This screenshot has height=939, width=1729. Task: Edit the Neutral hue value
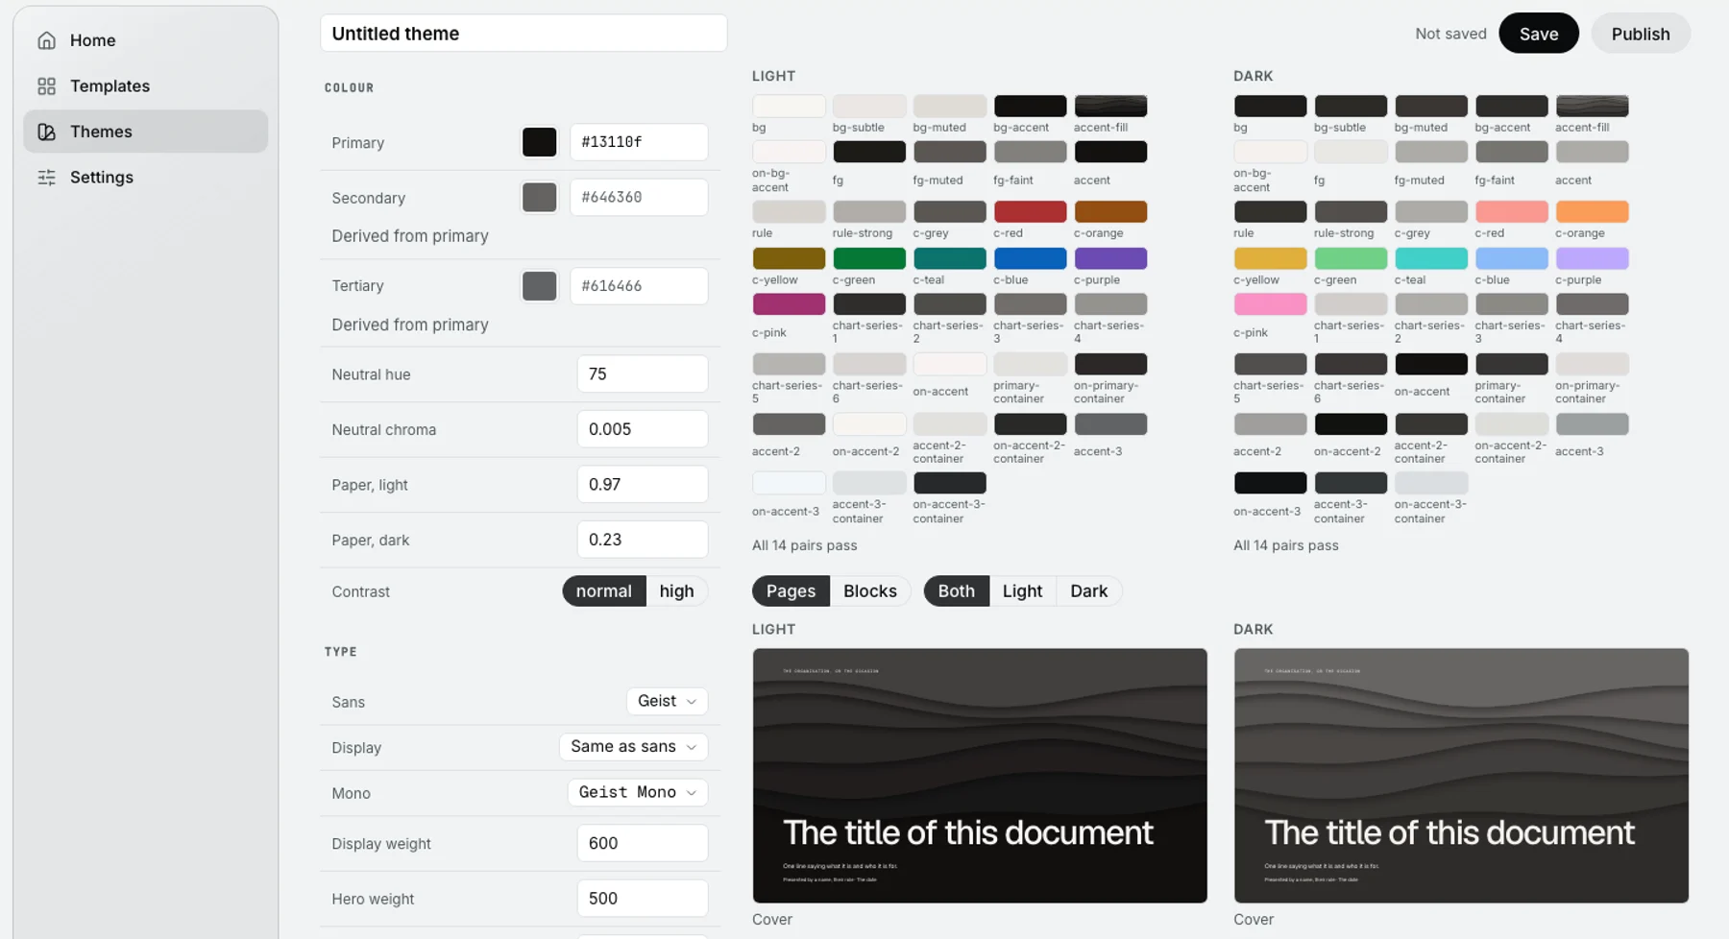coord(643,374)
